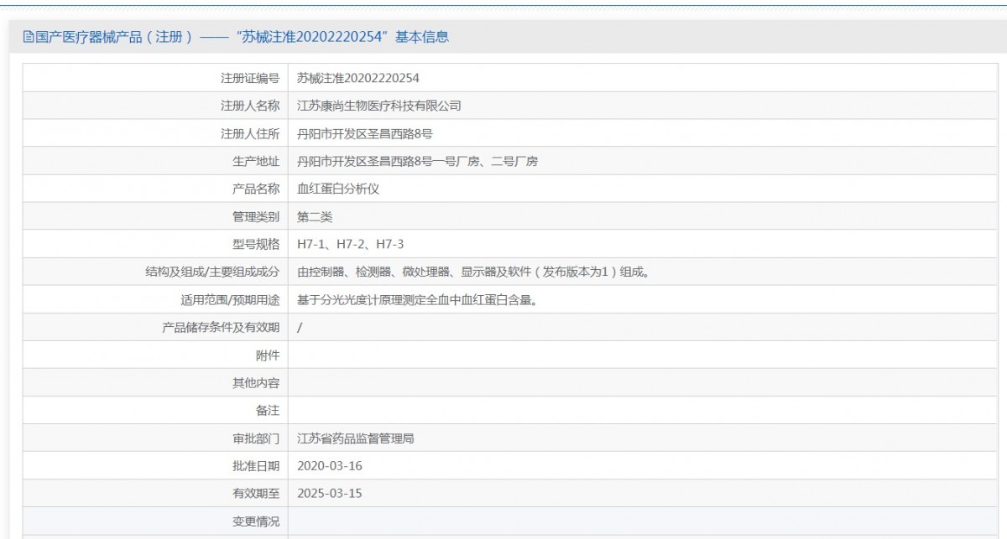This screenshot has width=1007, height=539.
Task: Click the 注册证编号 row label
Action: (250, 78)
